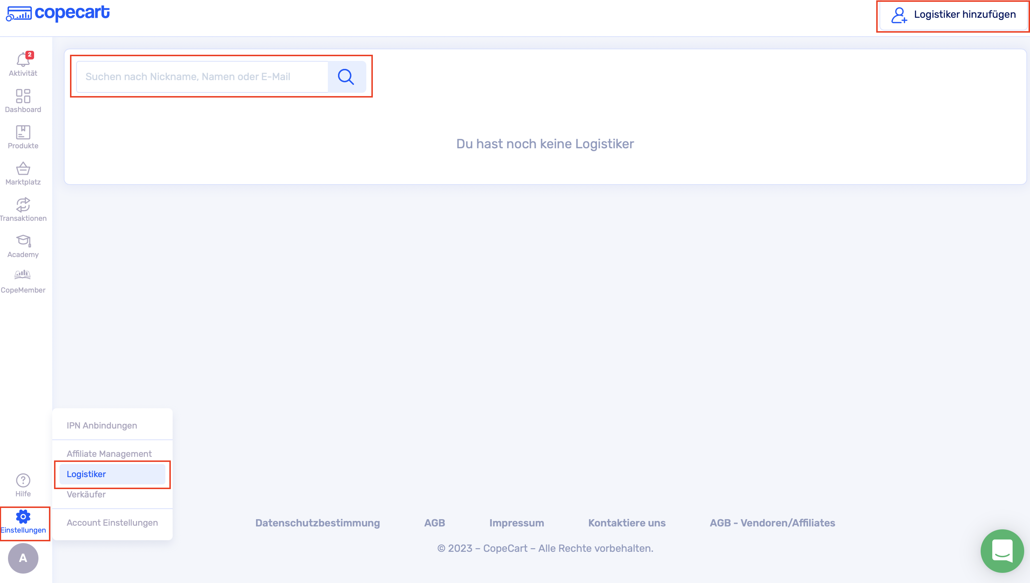
Task: Click the Logistiker hinzufügen button
Action: click(953, 15)
